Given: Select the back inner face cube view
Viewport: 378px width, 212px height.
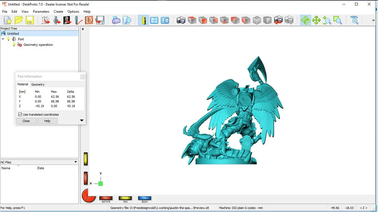Looking at the screenshot, I should (x=213, y=20).
